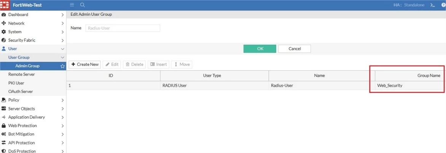Viewport: 446px width, 153px height.
Task: Click the ID column header
Action: (x=113, y=76)
